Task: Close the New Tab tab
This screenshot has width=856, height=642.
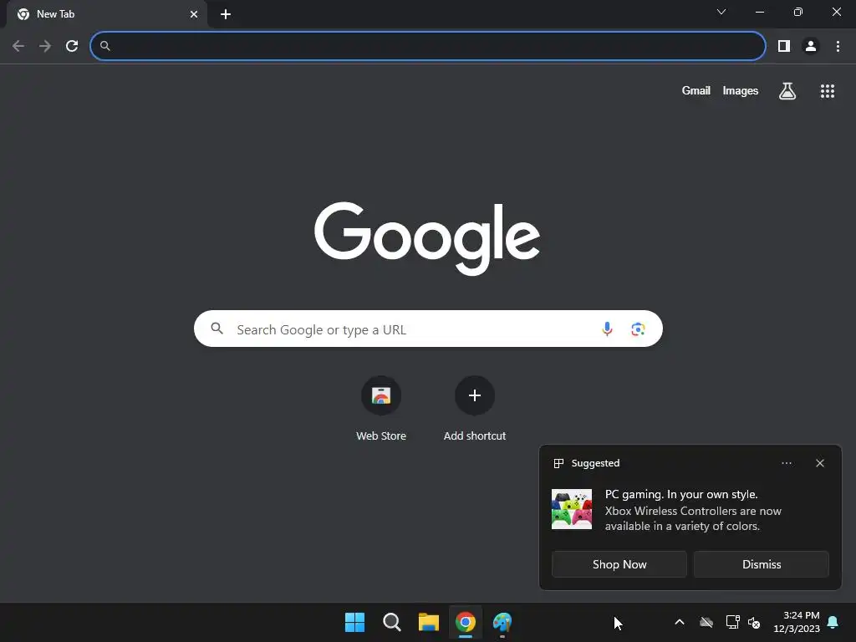Action: [194, 14]
